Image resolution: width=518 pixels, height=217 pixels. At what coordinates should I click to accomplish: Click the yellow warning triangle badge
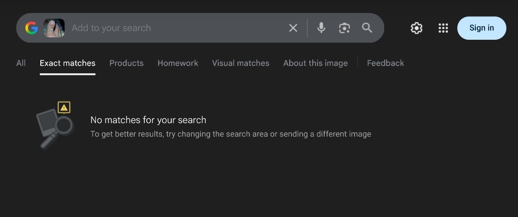tap(64, 107)
